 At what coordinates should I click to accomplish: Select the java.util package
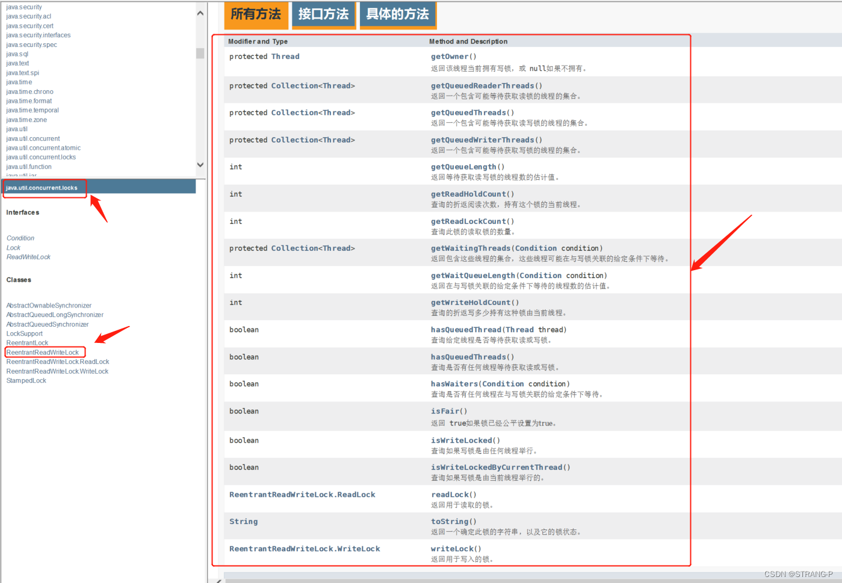point(17,129)
